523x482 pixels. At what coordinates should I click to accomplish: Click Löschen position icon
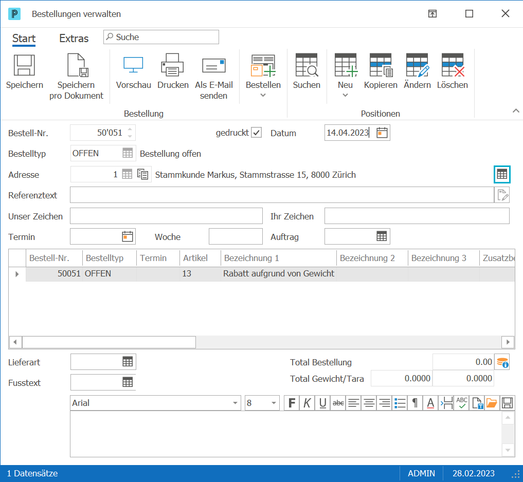coord(453,65)
